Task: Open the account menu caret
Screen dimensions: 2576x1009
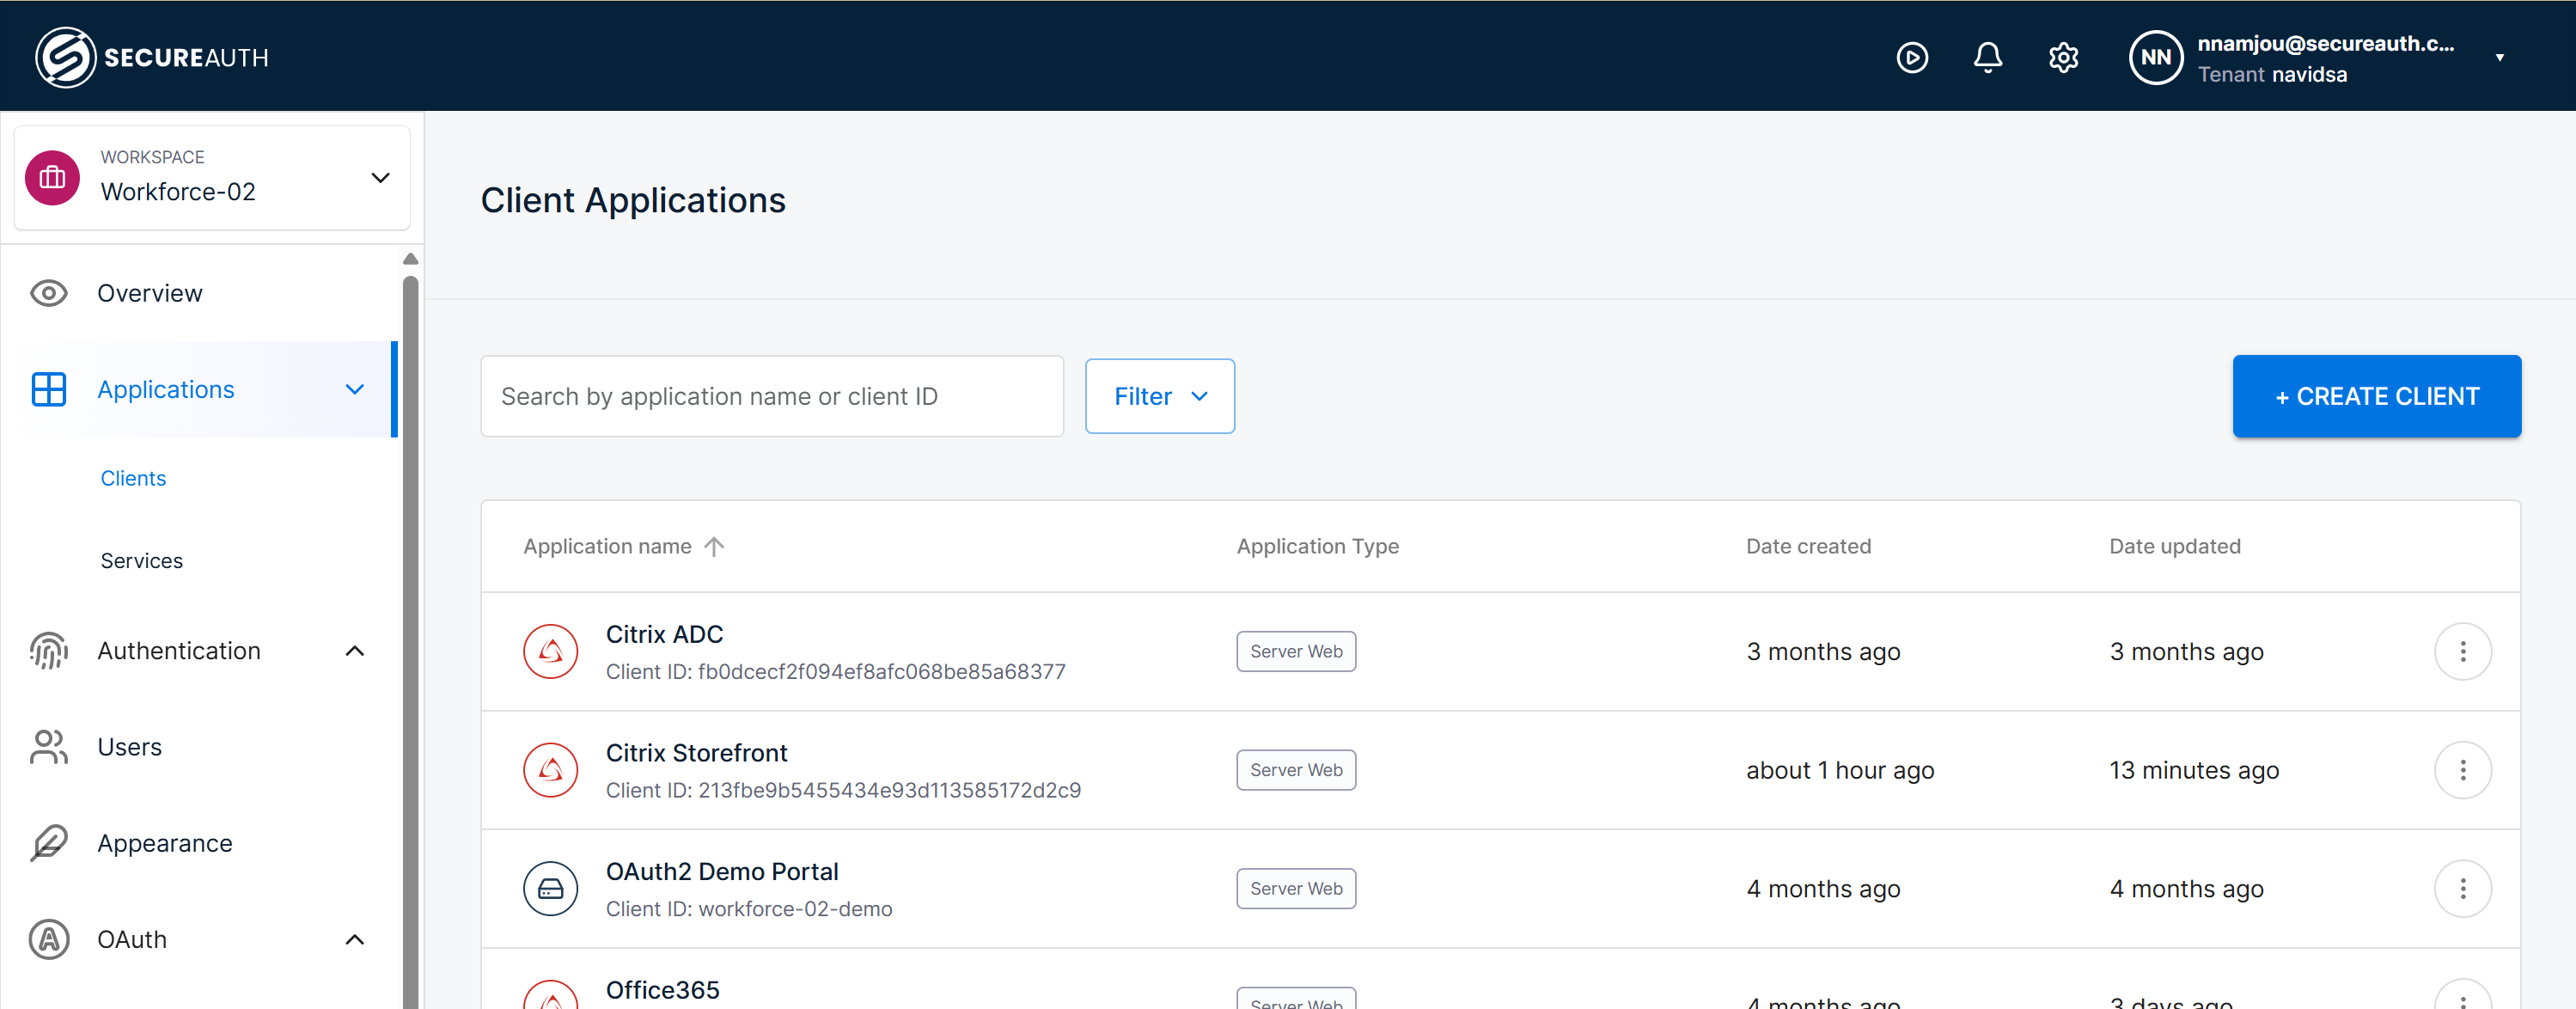Action: coord(2499,57)
